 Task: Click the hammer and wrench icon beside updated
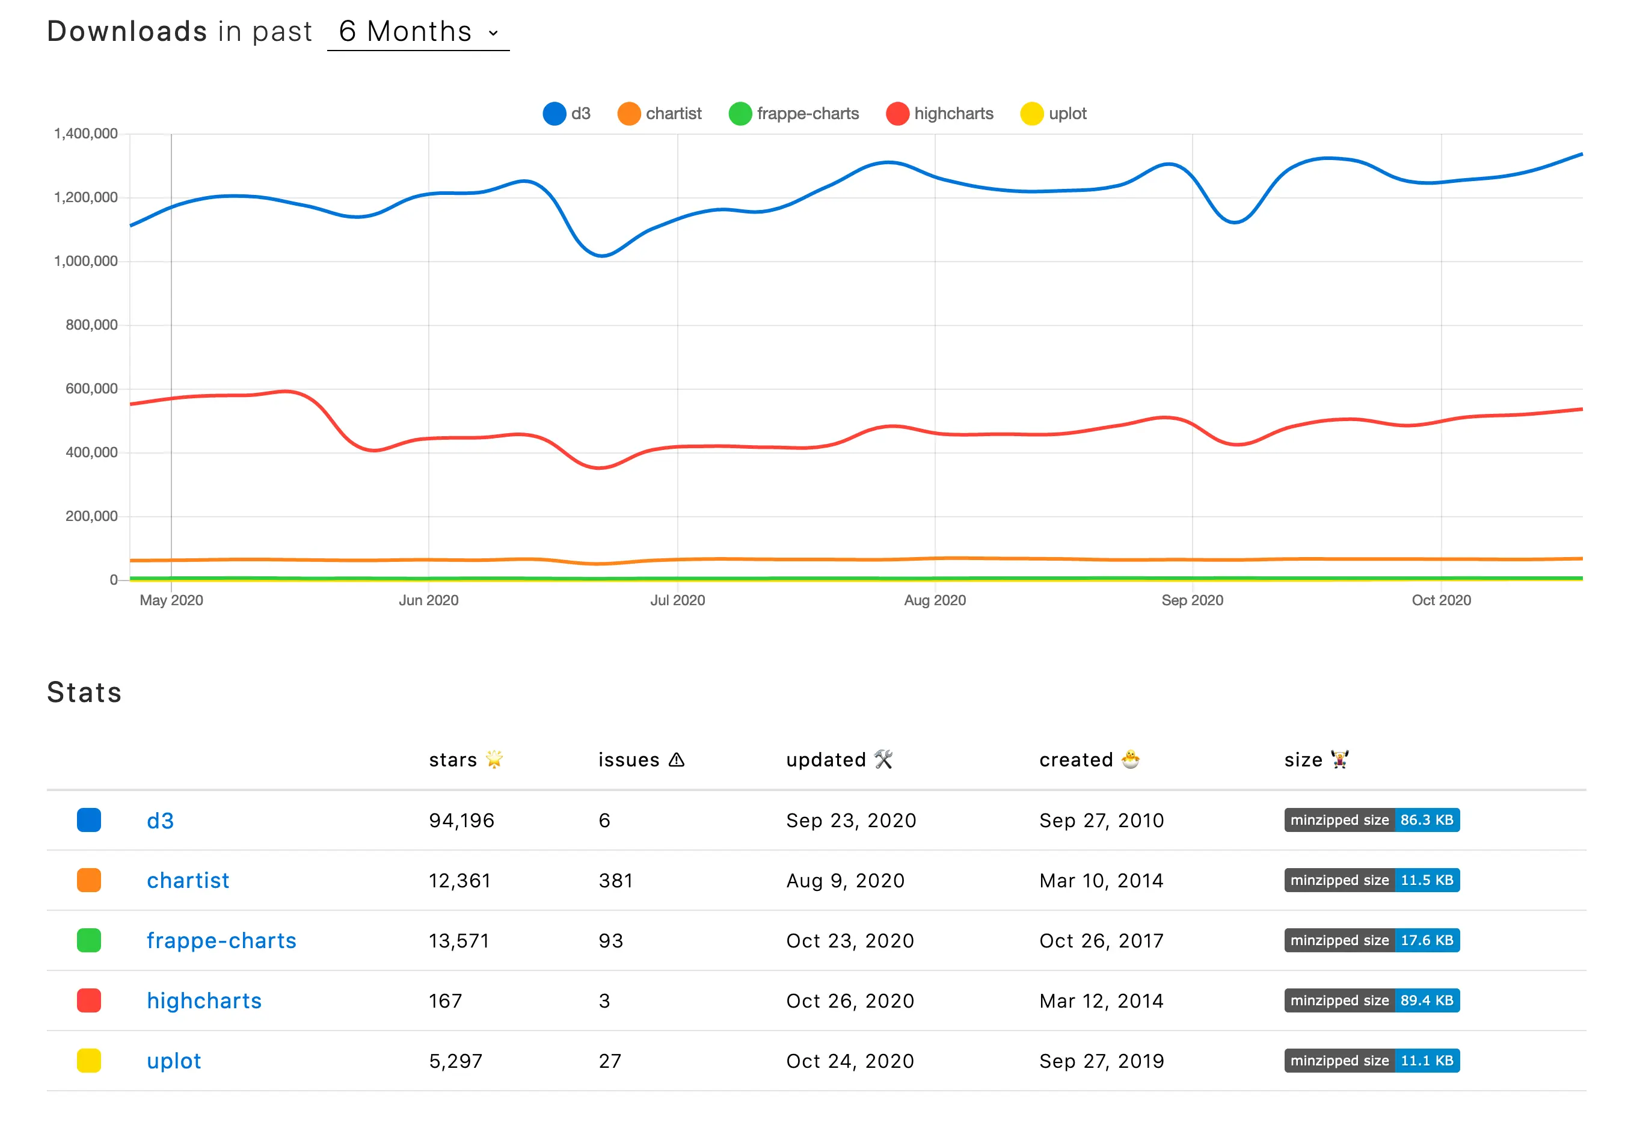[x=883, y=760]
